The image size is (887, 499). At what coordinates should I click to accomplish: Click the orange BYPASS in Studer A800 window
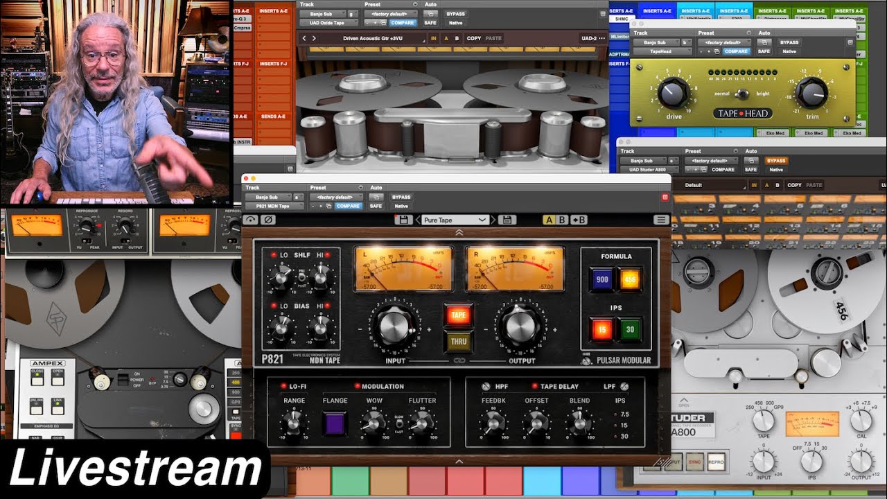[x=775, y=160]
